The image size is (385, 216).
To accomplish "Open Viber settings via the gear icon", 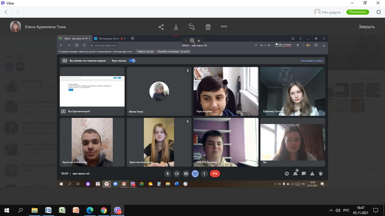I will click(x=379, y=12).
